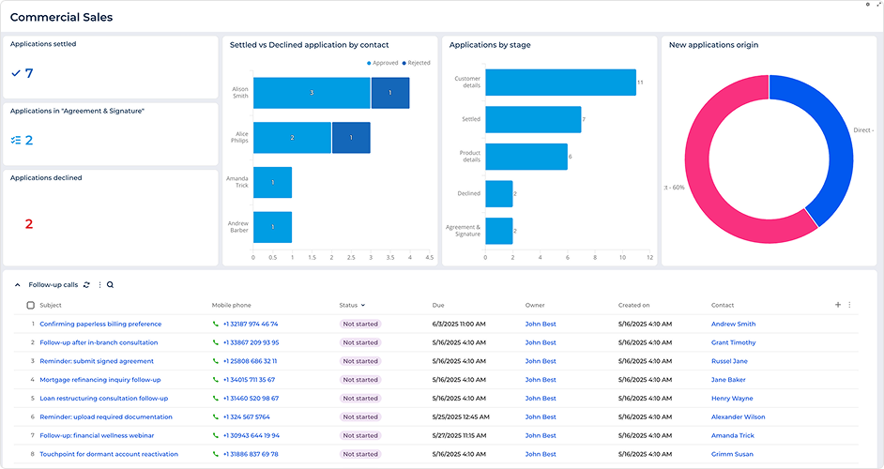This screenshot has width=884, height=469.
Task: Click the Customer details bar in stage chart
Action: [x=559, y=83]
